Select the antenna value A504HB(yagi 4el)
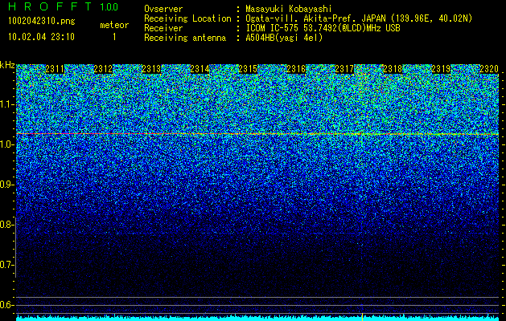 pos(284,38)
